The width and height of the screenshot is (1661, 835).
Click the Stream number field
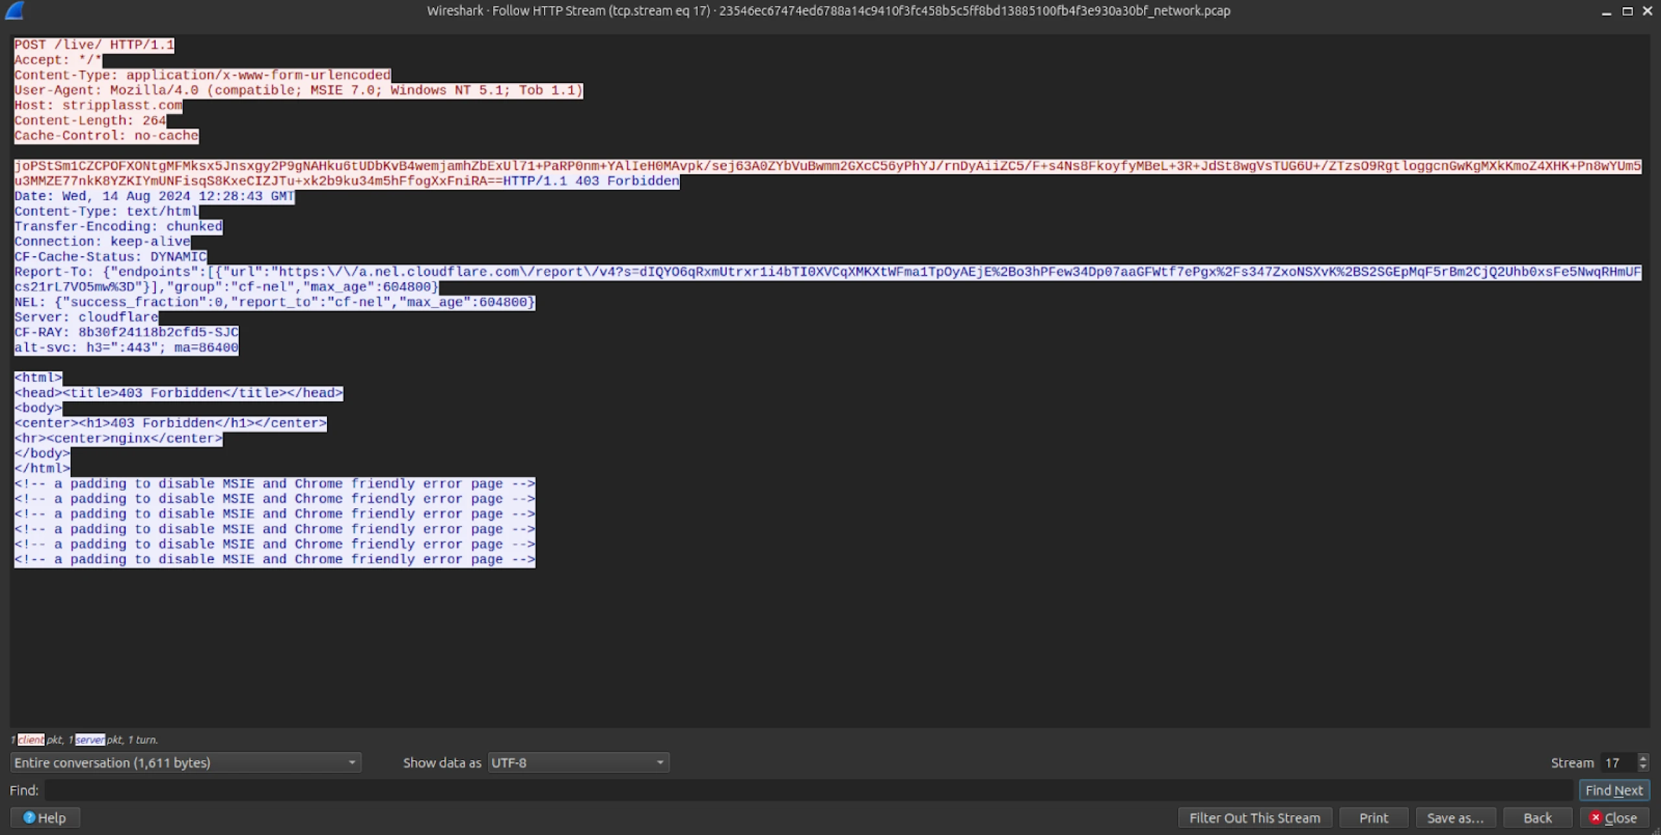1618,762
